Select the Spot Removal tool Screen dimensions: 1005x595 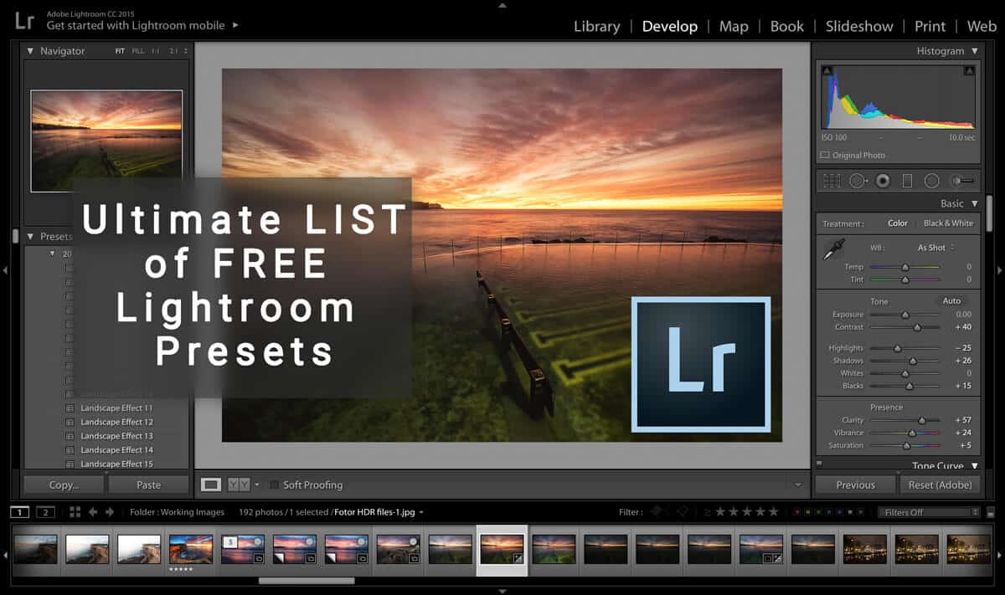[857, 180]
